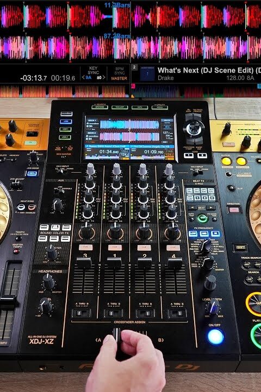The width and height of the screenshot is (261, 392).
Task: Set the deck as MASTER
Action: point(119,78)
